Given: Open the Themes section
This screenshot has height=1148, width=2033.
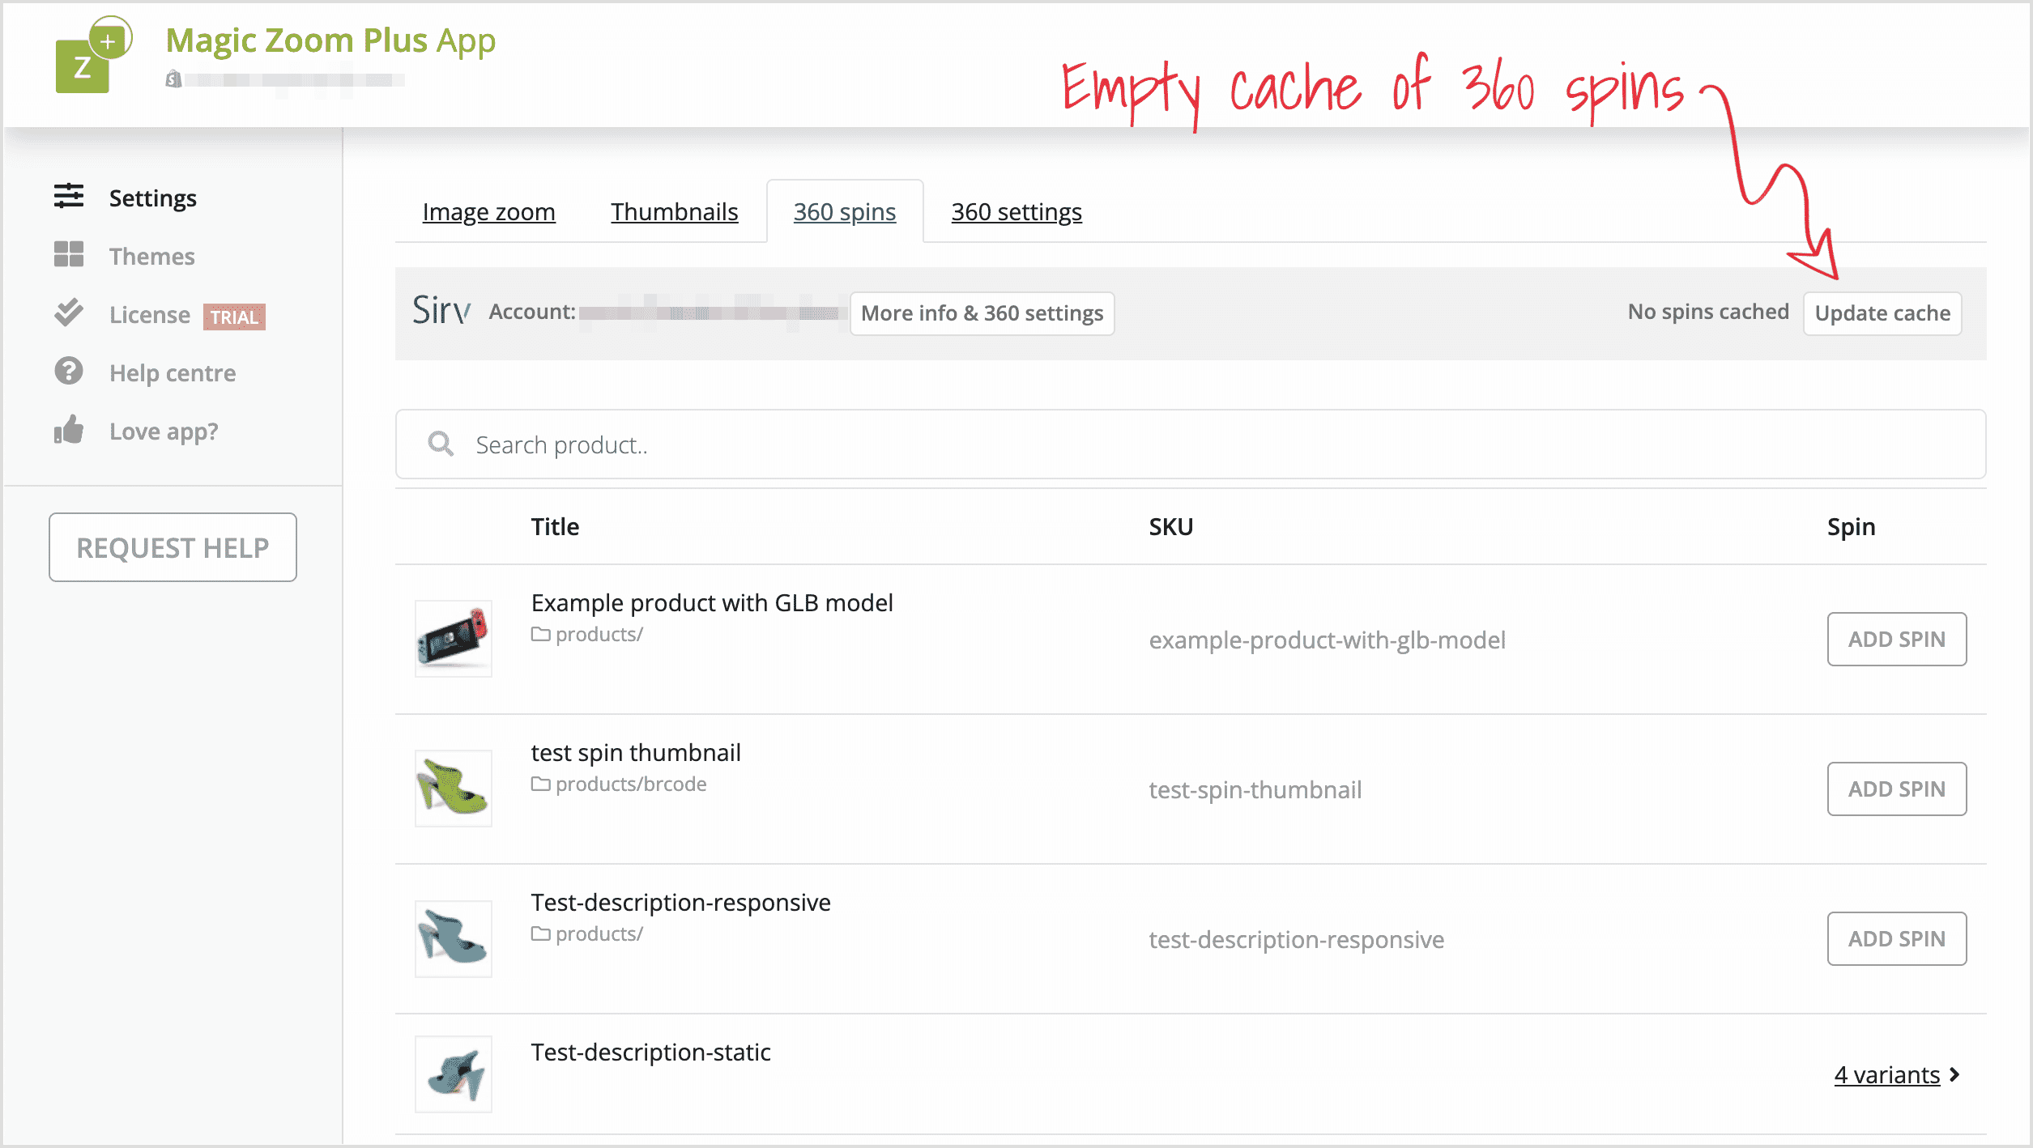Looking at the screenshot, I should pyautogui.click(x=151, y=256).
